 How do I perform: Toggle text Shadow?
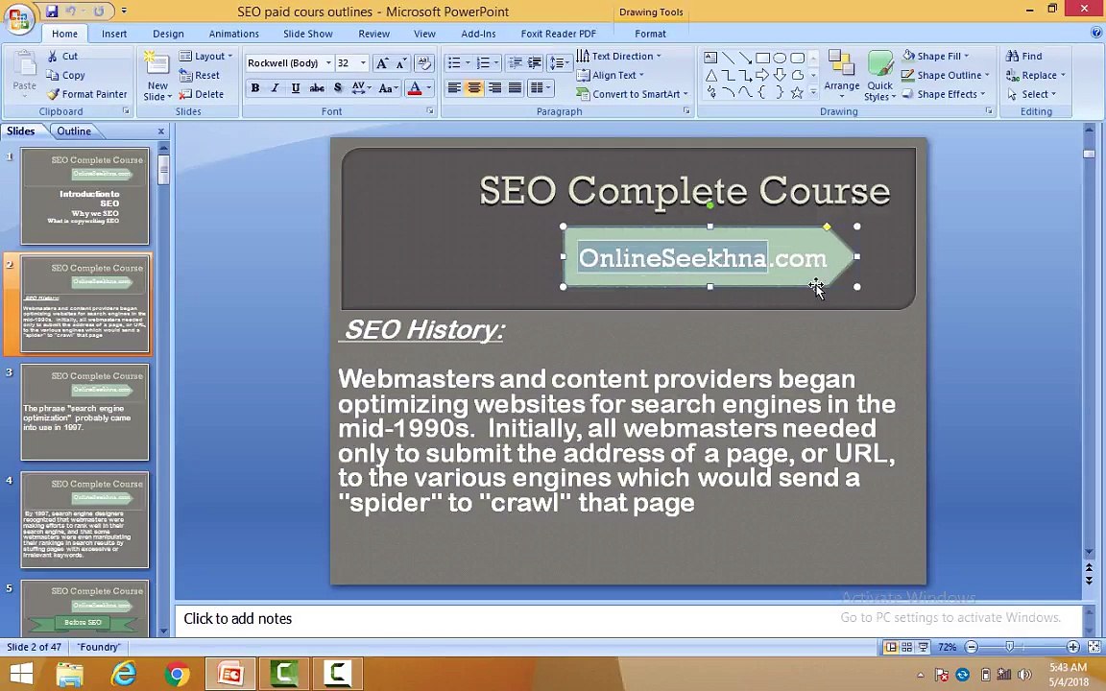tap(338, 87)
